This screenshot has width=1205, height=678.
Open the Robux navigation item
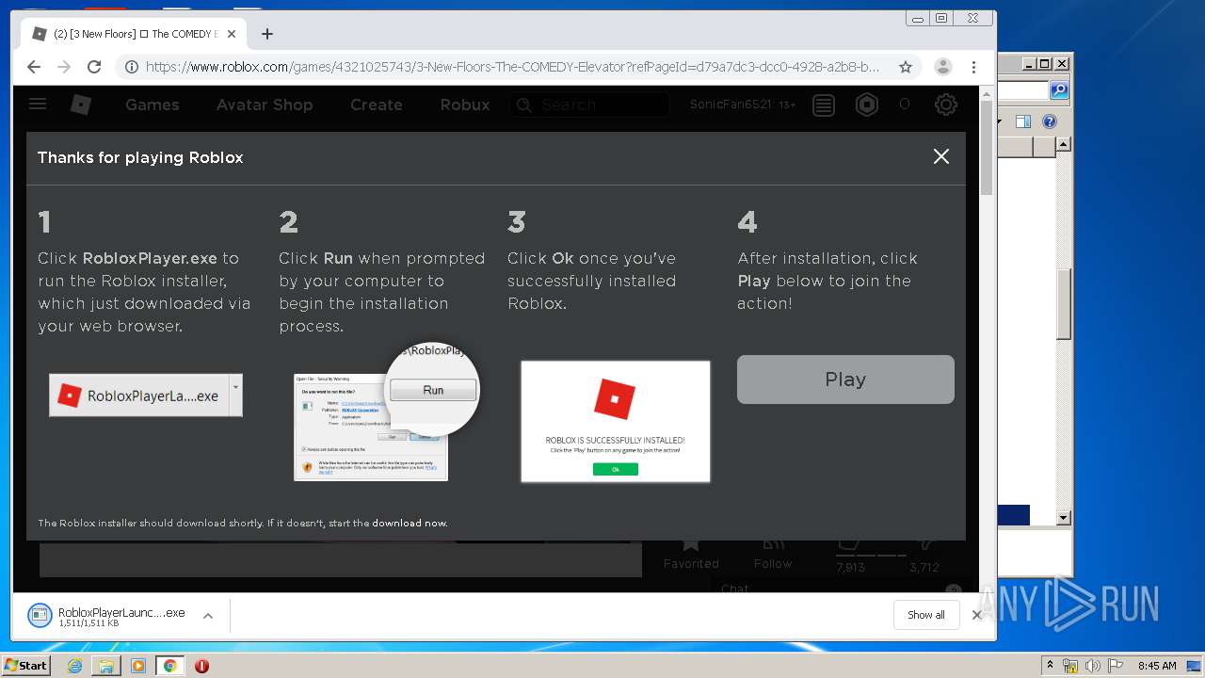[465, 105]
